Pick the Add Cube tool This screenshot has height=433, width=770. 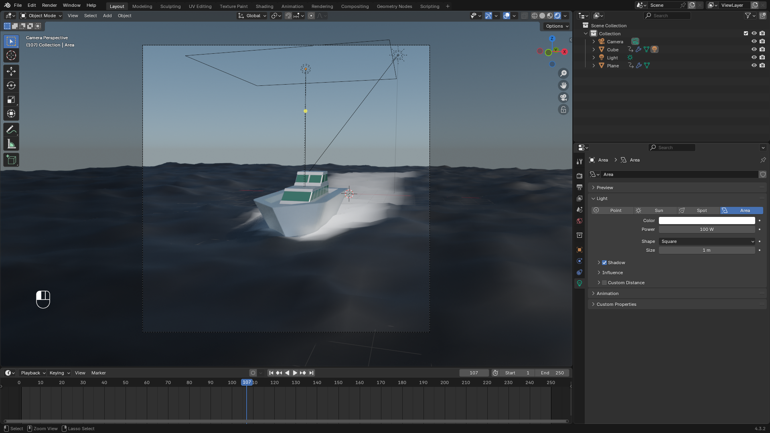coord(11,160)
